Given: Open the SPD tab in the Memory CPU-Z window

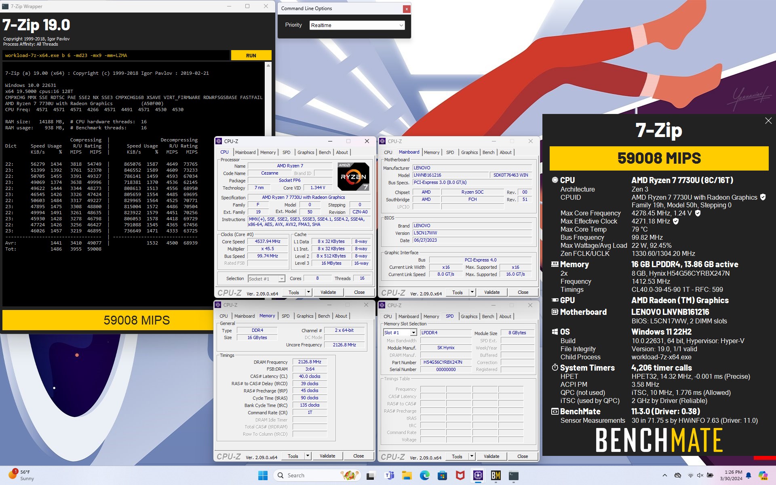Looking at the screenshot, I should pos(285,316).
